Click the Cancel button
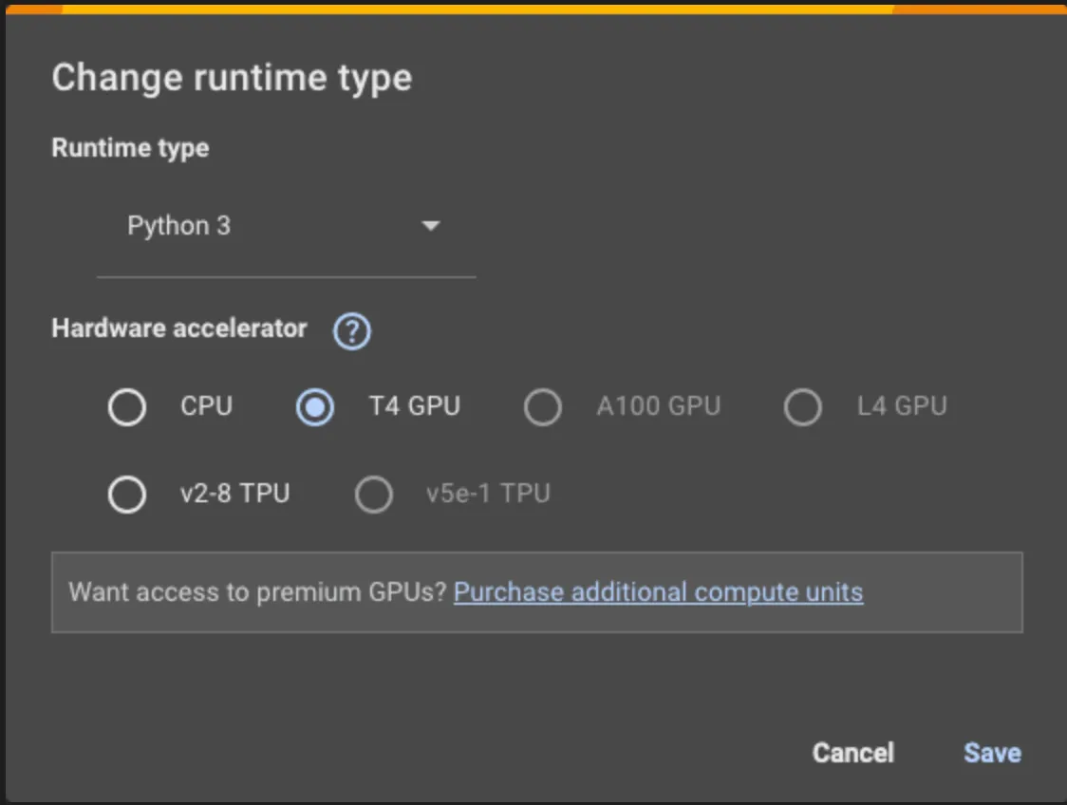This screenshot has height=805, width=1067. pos(852,753)
